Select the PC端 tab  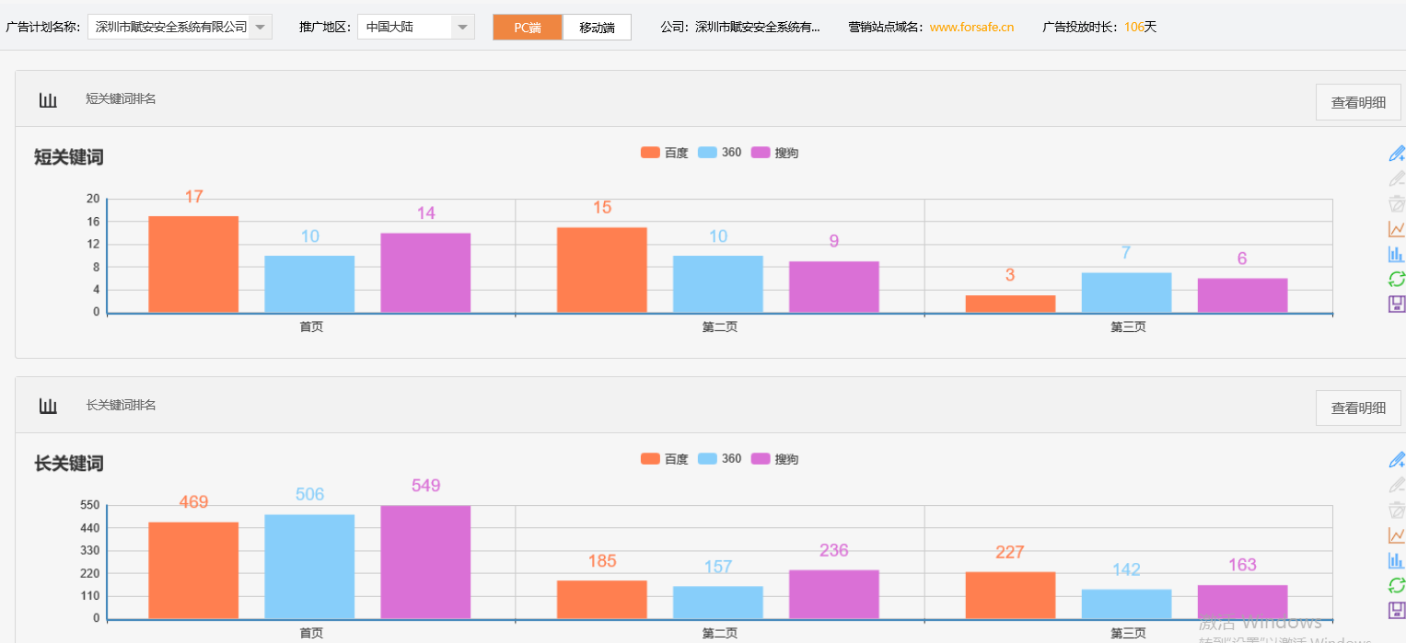(x=527, y=28)
